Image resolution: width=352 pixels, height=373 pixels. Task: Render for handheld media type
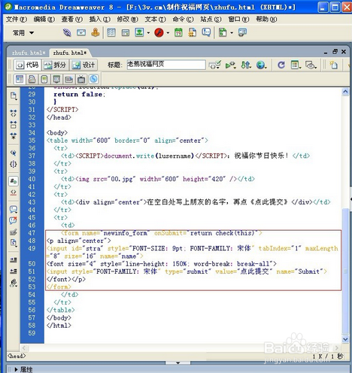(44, 80)
